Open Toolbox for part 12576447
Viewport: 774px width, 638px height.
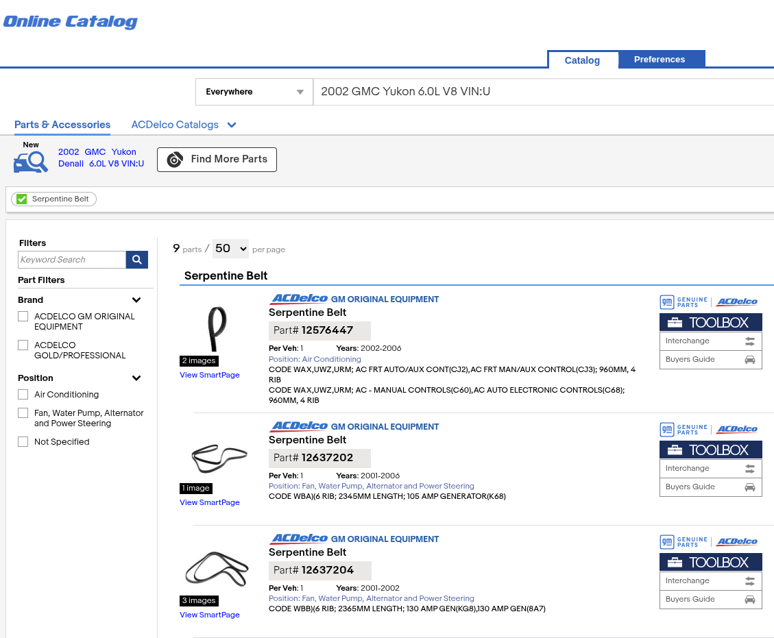tap(710, 322)
